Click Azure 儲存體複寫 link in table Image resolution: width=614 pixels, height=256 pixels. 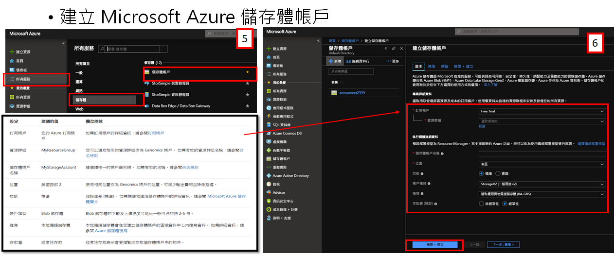pyautogui.click(x=112, y=231)
